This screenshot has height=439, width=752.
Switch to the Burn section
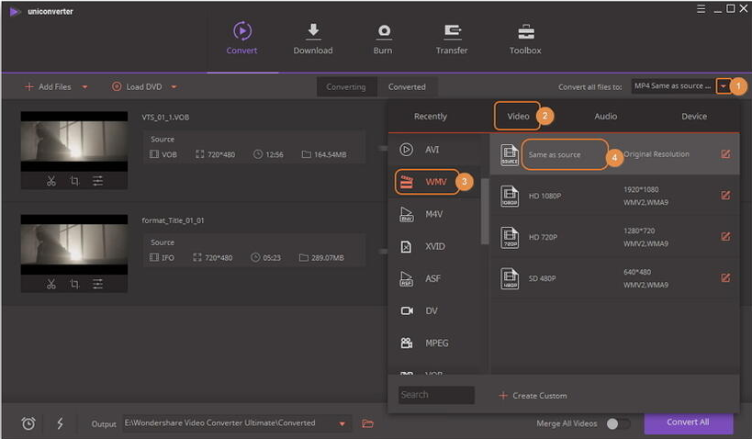click(383, 32)
